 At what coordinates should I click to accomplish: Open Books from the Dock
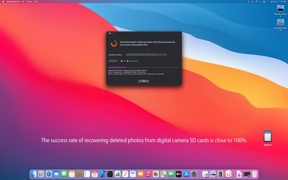(x=140, y=174)
